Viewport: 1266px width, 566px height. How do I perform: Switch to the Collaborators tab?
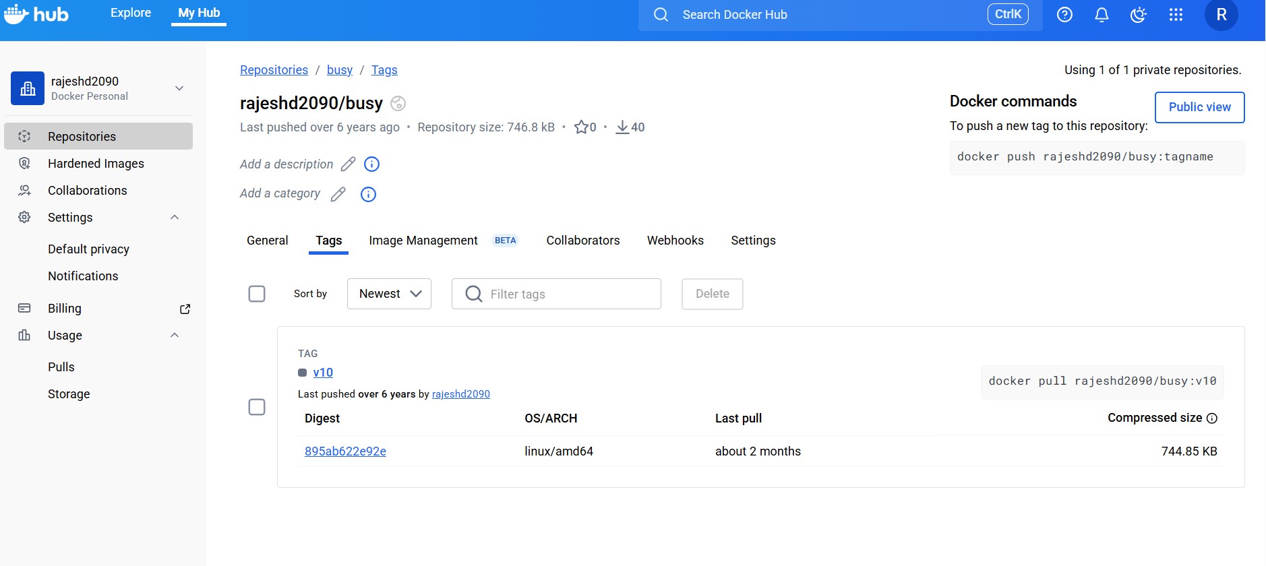(582, 241)
